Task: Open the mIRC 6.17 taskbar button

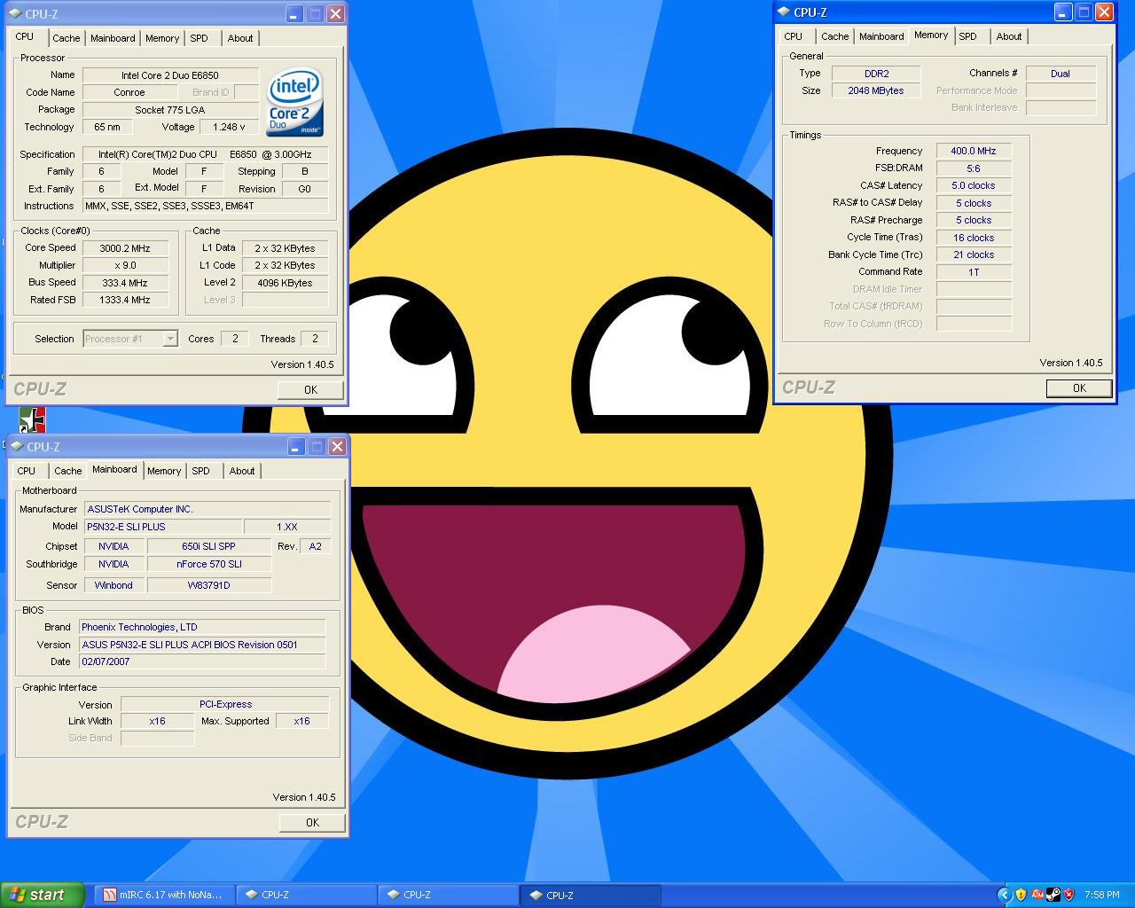Action: tap(162, 895)
